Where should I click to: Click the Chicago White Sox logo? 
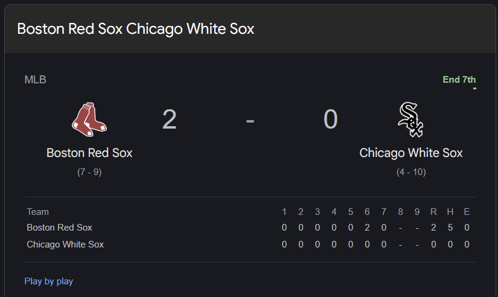[410, 120]
